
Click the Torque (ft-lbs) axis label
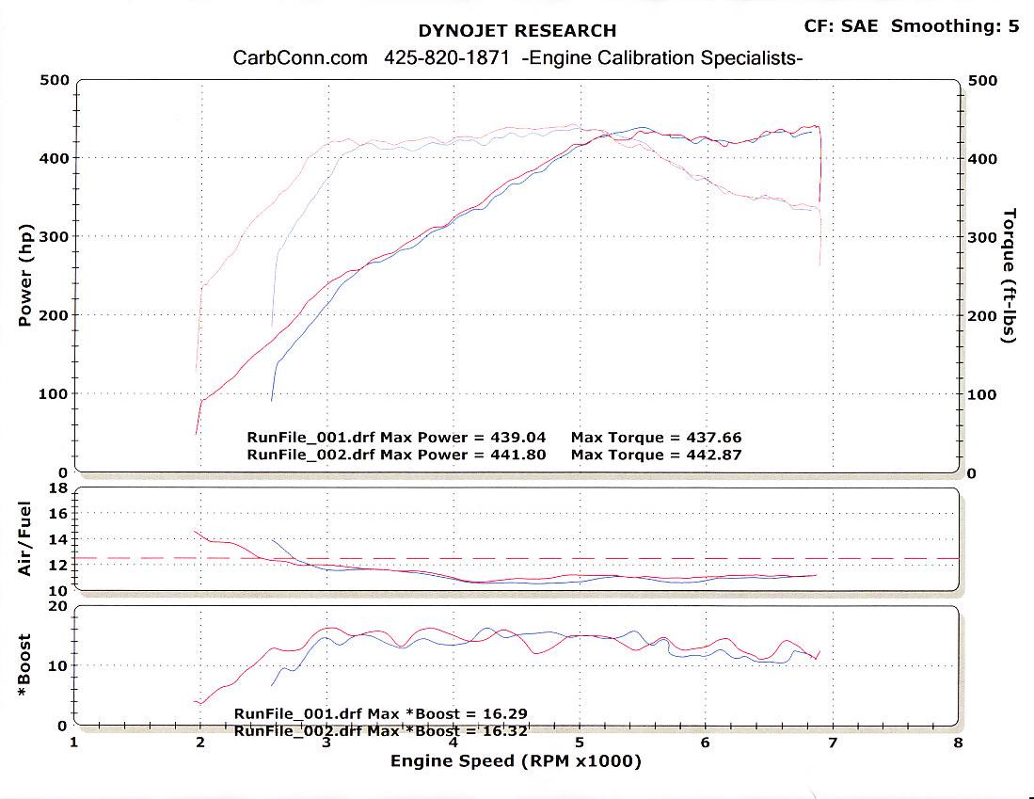1010,275
